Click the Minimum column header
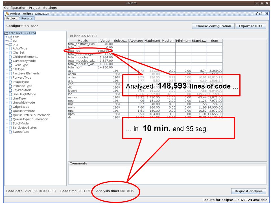This screenshot has height=203, width=271. [x=183, y=41]
